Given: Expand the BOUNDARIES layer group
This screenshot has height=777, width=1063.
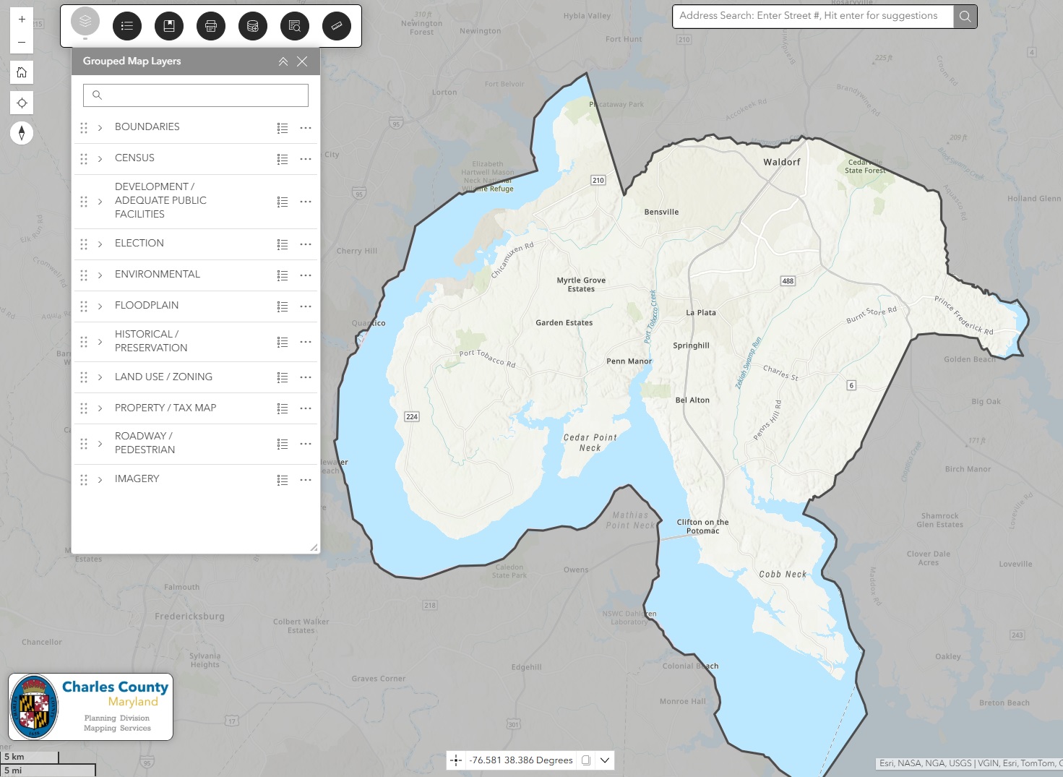Looking at the screenshot, I should coord(100,126).
